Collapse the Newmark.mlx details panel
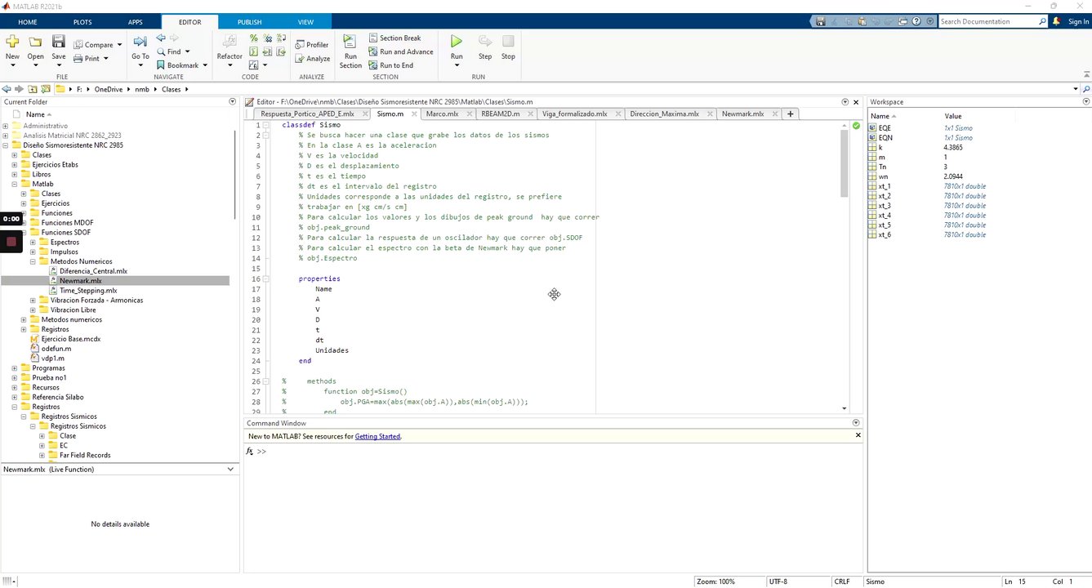 click(x=231, y=470)
